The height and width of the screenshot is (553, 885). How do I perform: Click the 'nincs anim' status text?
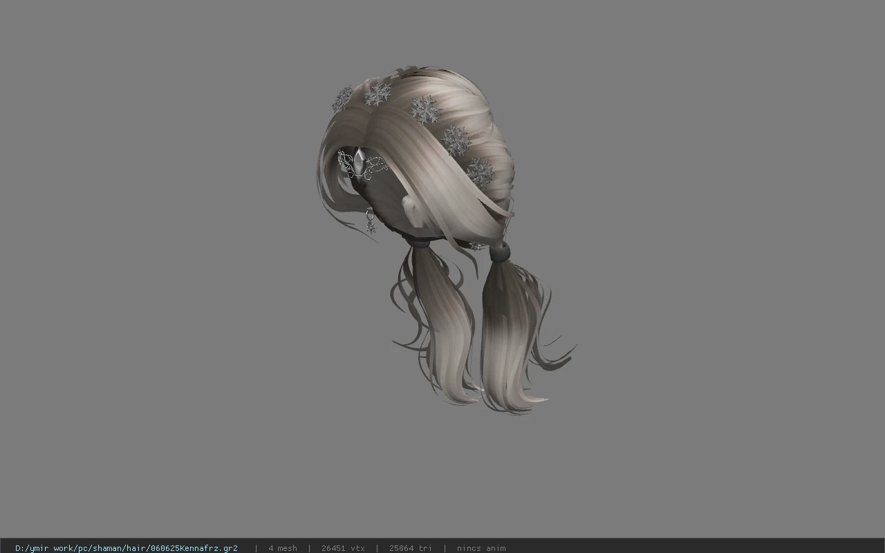click(x=481, y=548)
